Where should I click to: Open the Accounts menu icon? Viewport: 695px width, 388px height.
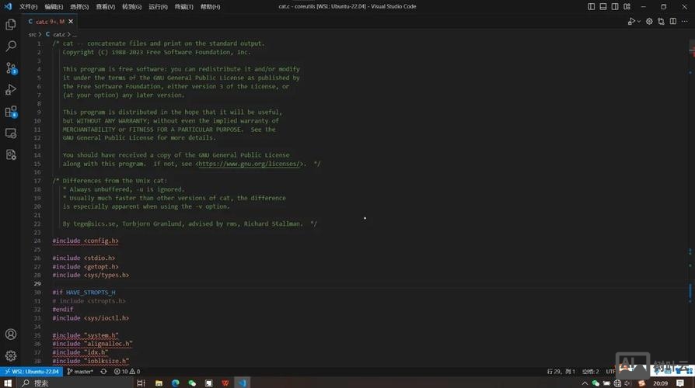point(11,334)
